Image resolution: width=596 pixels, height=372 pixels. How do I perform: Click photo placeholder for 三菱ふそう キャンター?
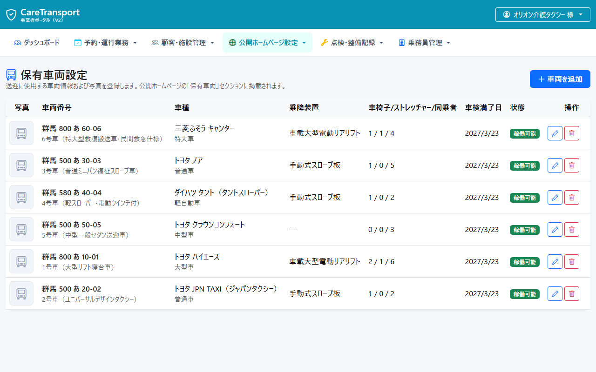[21, 133]
